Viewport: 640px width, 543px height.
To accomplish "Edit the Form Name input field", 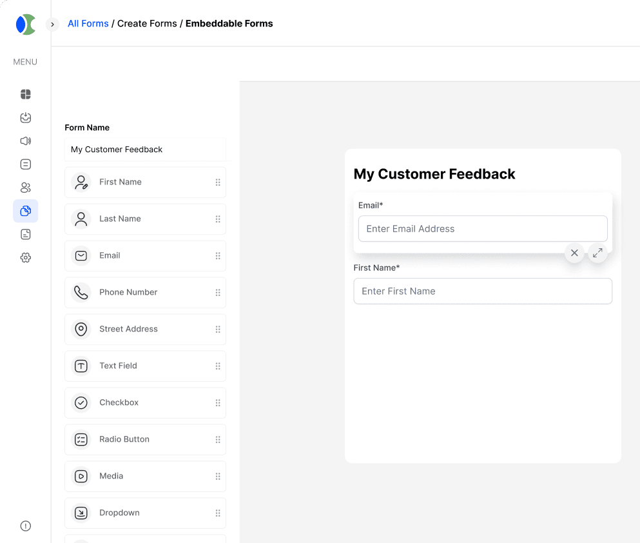I will [x=145, y=150].
